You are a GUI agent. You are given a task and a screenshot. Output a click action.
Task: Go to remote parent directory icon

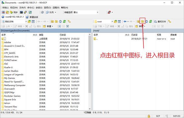139,21
